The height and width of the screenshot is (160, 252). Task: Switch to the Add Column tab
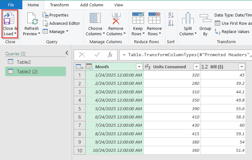click(92, 5)
